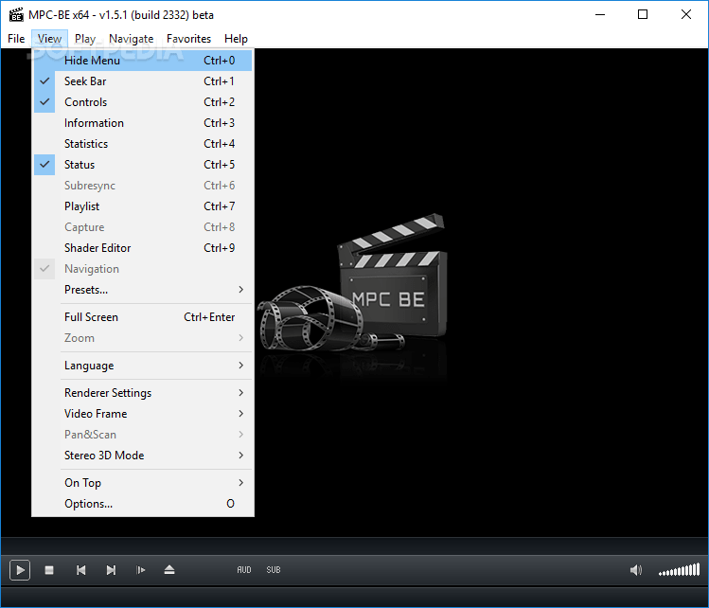Maximize the MPC-BE window
Image resolution: width=709 pixels, height=608 pixels.
click(x=643, y=15)
